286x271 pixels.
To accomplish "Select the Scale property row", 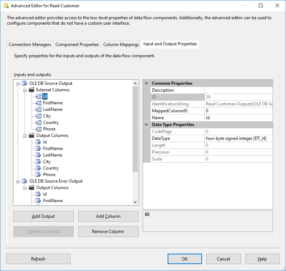I will [211, 159].
